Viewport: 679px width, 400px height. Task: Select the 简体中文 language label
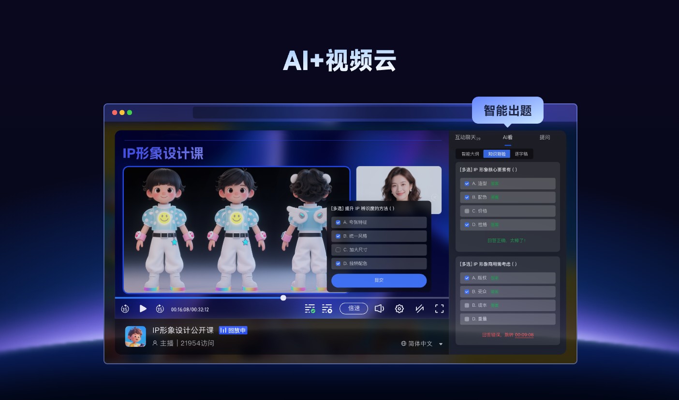click(420, 343)
